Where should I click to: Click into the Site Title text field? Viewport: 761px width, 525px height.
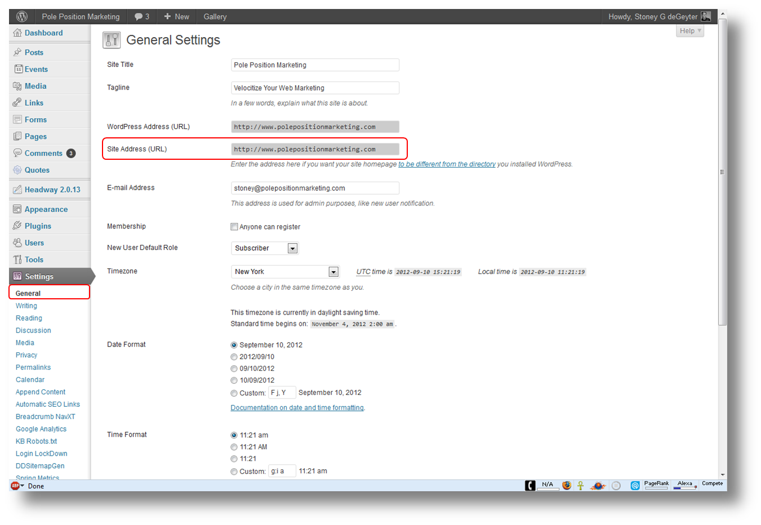coord(315,65)
